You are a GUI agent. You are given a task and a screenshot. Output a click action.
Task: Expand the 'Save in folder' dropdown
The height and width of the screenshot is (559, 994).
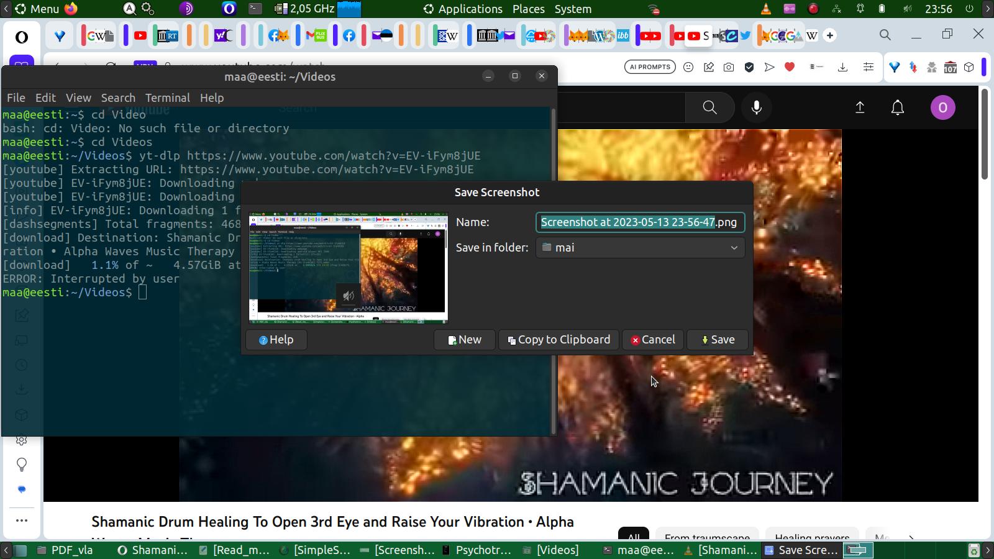coord(640,248)
